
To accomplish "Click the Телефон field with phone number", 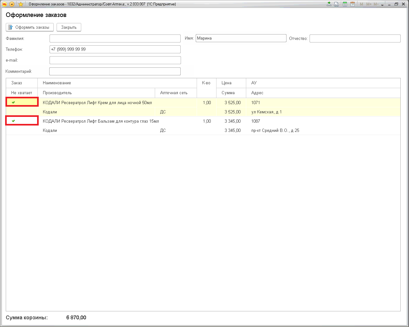I will click(x=115, y=49).
